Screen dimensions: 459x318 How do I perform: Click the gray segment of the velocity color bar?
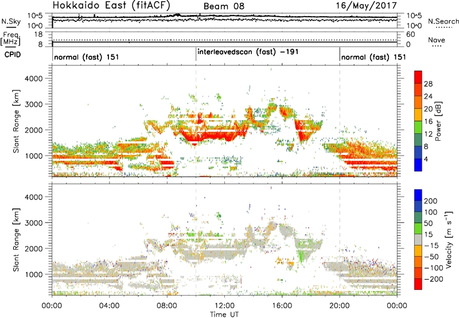(418, 239)
